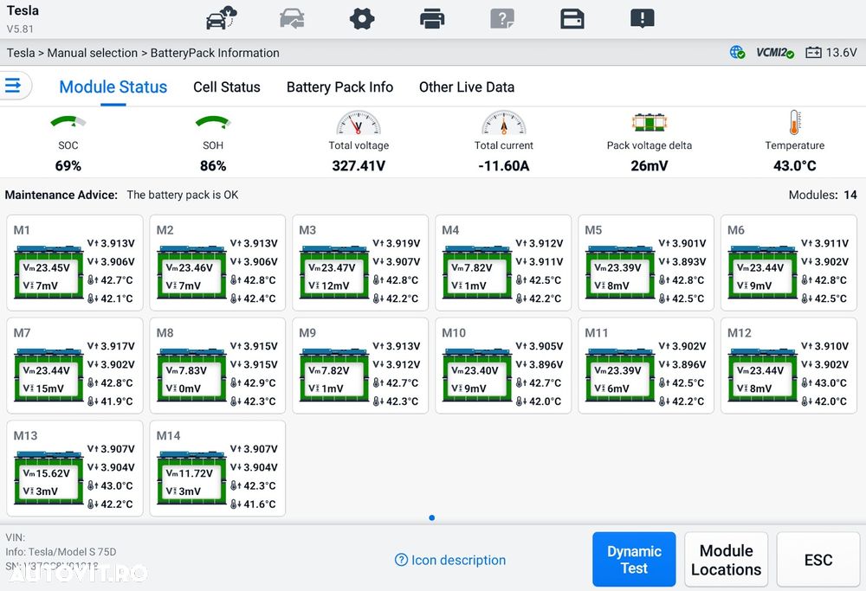Select the M11 module card
866x591 pixels.
[x=646, y=366]
